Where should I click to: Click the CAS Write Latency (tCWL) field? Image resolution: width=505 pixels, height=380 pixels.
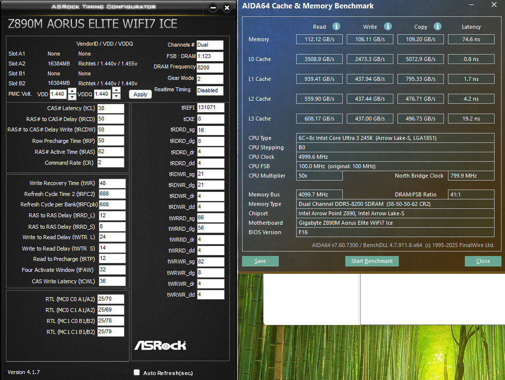[112, 281]
